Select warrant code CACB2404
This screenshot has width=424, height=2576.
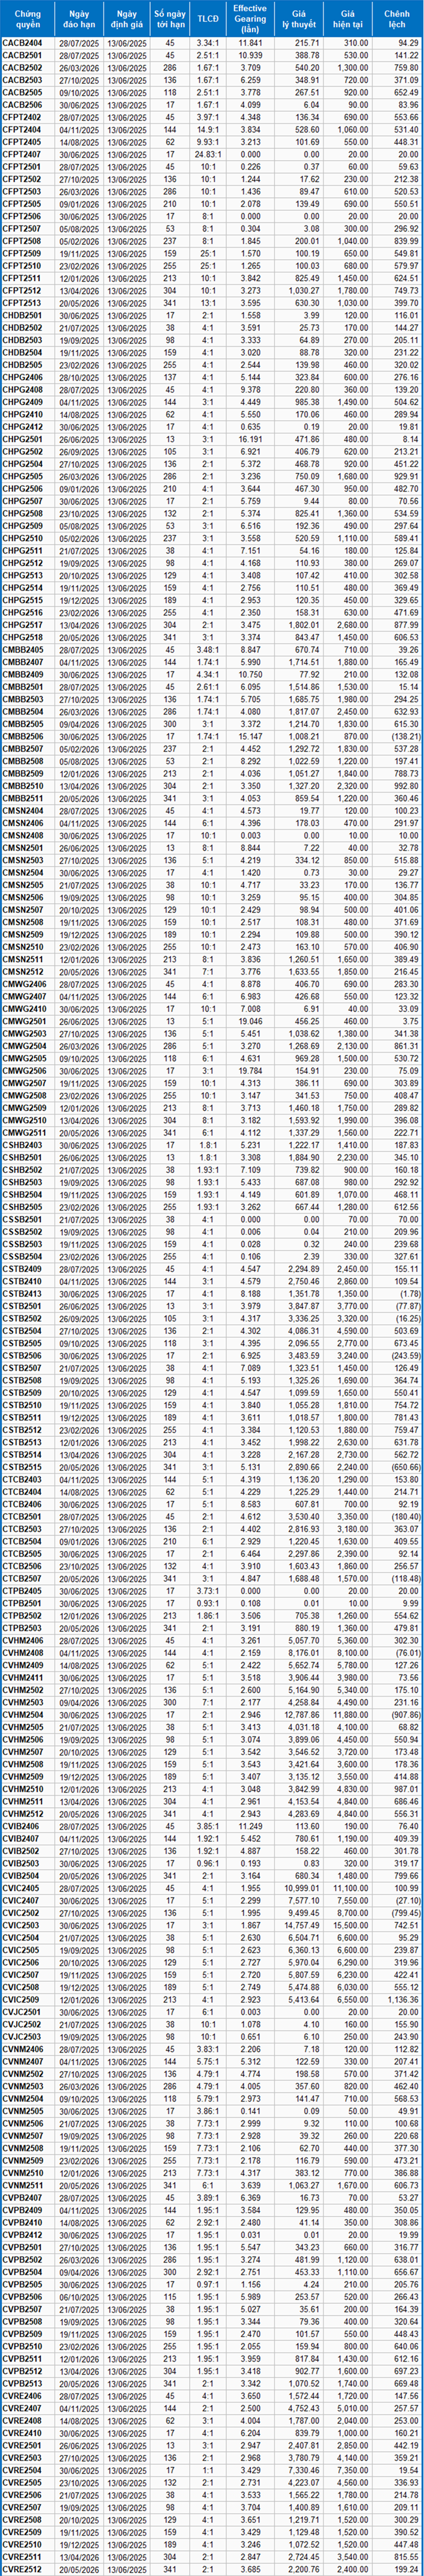[x=22, y=44]
